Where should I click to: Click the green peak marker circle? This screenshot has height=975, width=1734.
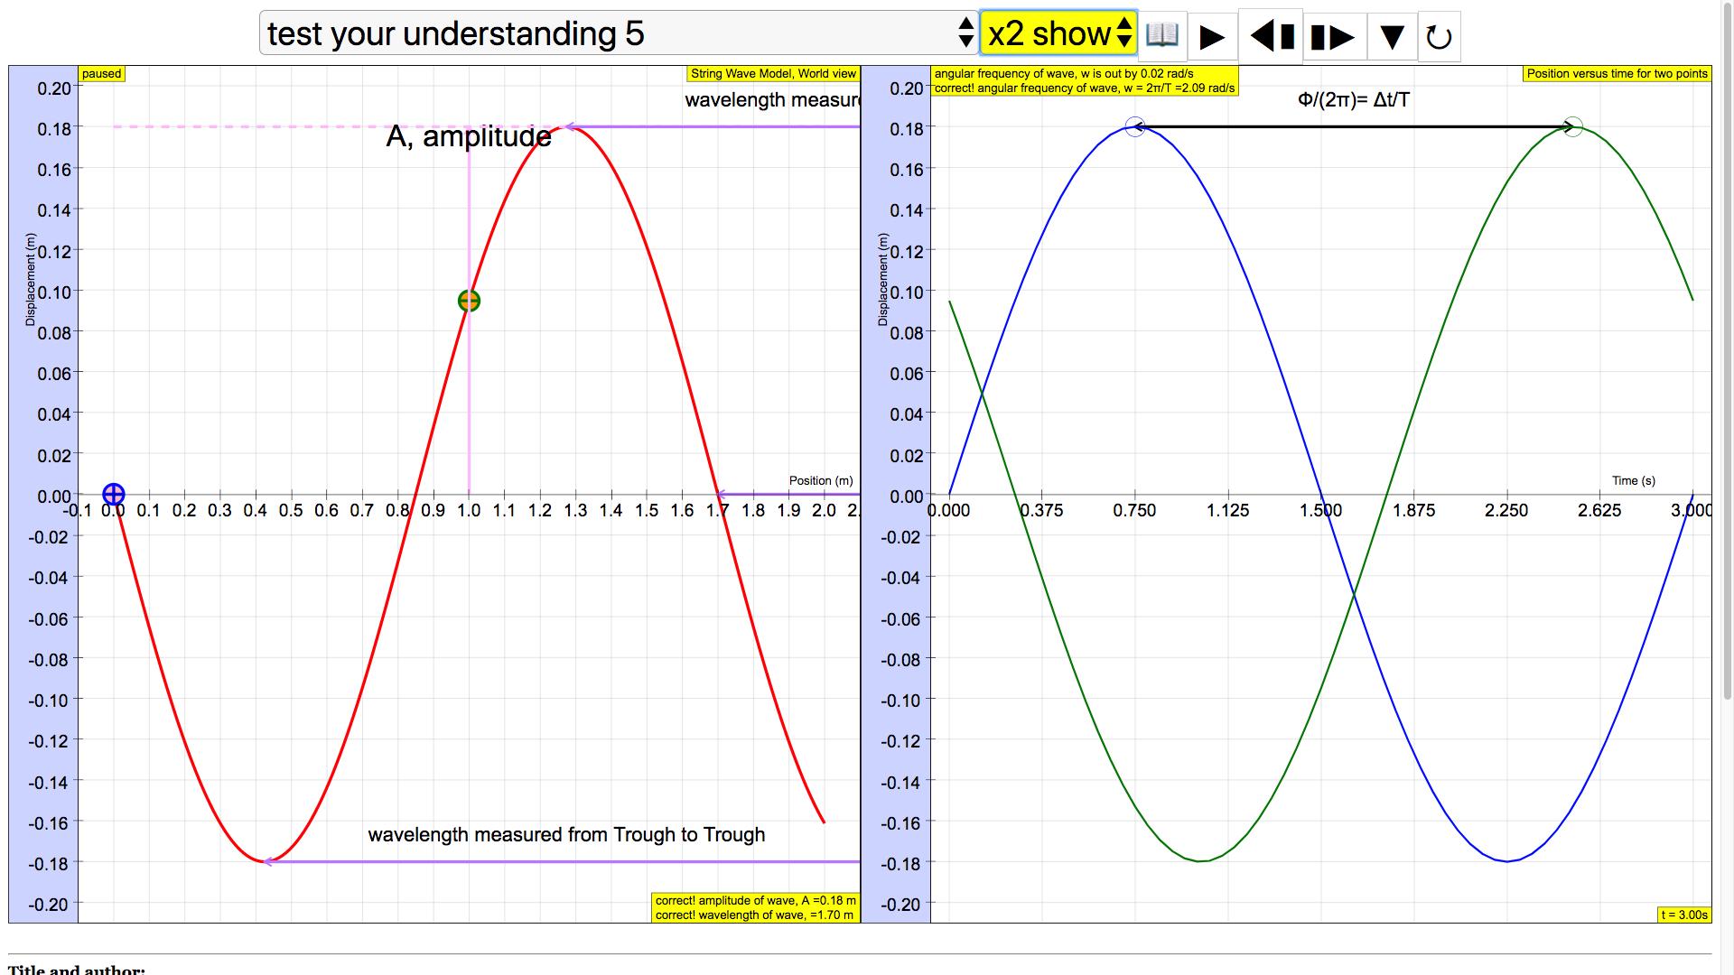(x=1573, y=127)
